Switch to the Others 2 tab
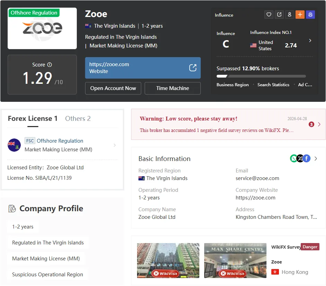The width and height of the screenshot is (326, 286). click(x=78, y=118)
